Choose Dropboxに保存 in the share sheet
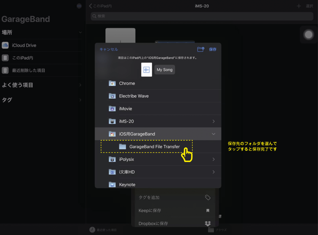The height and width of the screenshot is (235, 318). pyautogui.click(x=175, y=223)
